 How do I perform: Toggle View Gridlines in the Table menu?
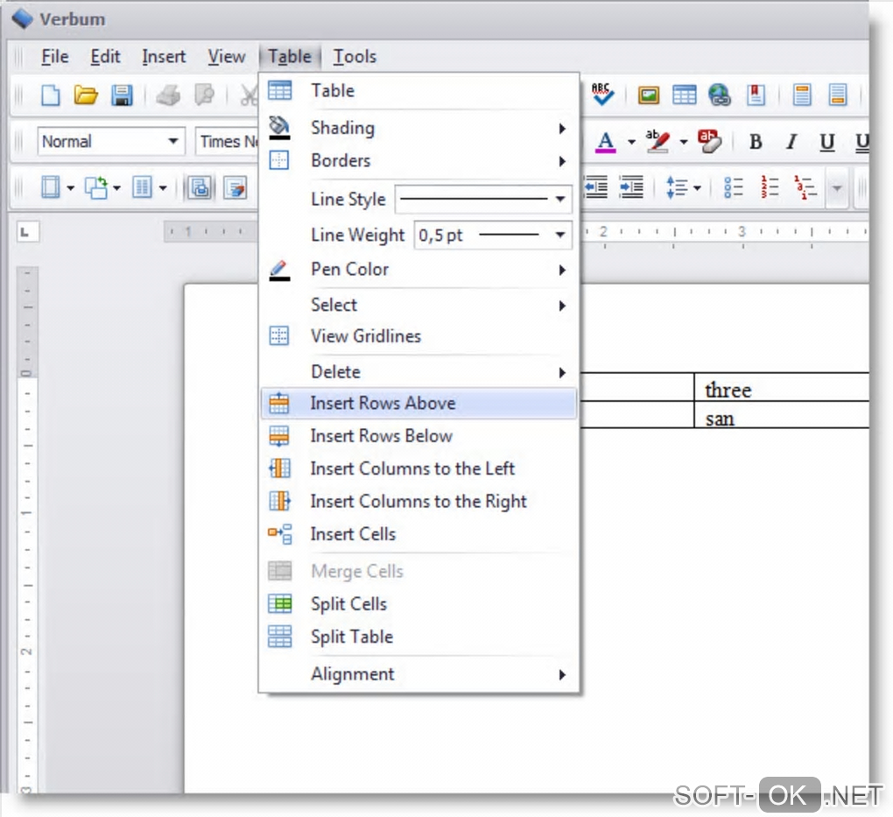pyautogui.click(x=418, y=336)
